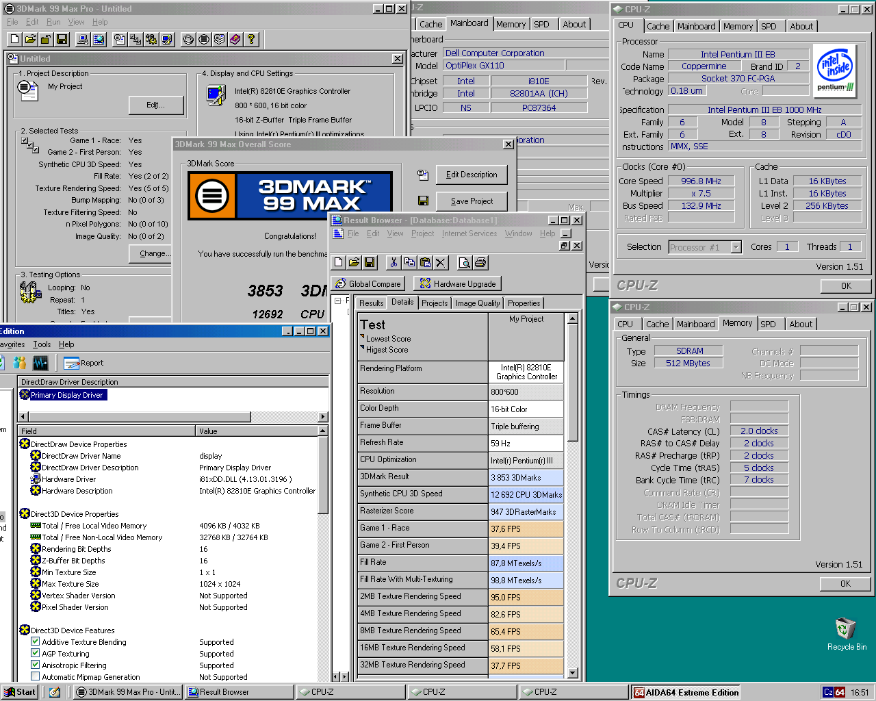Screen dimensions: 876x701
Task: Click the Copy icon in Result Browser toolbar
Action: pyautogui.click(x=409, y=262)
